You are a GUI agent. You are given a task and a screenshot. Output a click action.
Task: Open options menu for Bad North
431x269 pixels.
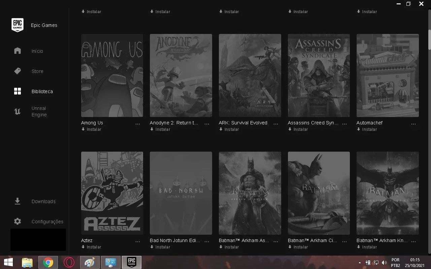207,242
